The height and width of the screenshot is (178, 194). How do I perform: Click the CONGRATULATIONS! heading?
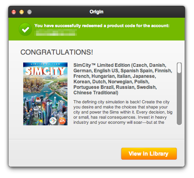pos(57,52)
